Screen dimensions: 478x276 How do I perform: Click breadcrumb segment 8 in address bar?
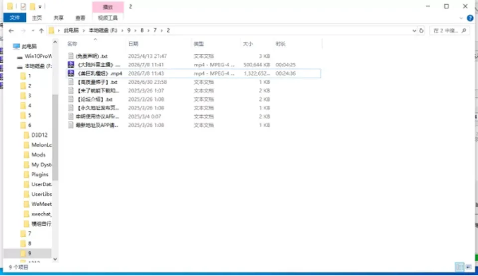point(142,30)
